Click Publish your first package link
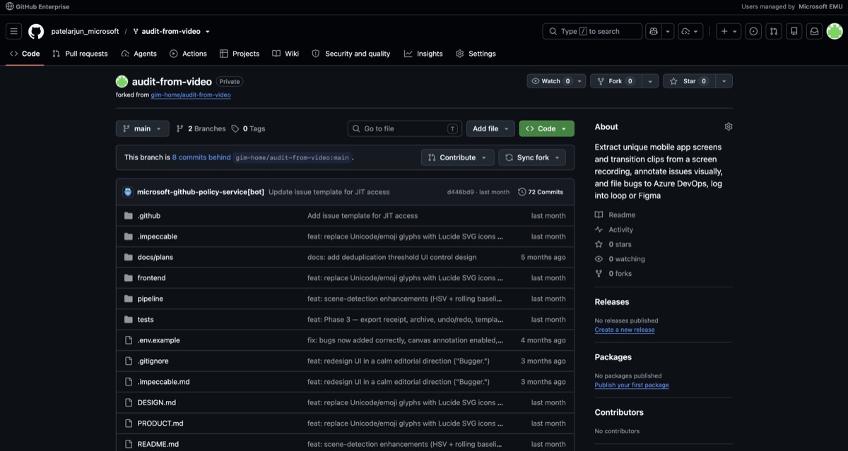The width and height of the screenshot is (848, 451). click(632, 385)
